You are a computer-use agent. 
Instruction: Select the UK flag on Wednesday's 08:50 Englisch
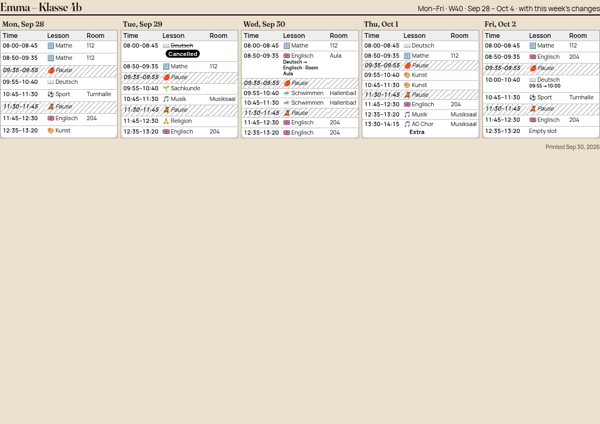286,56
